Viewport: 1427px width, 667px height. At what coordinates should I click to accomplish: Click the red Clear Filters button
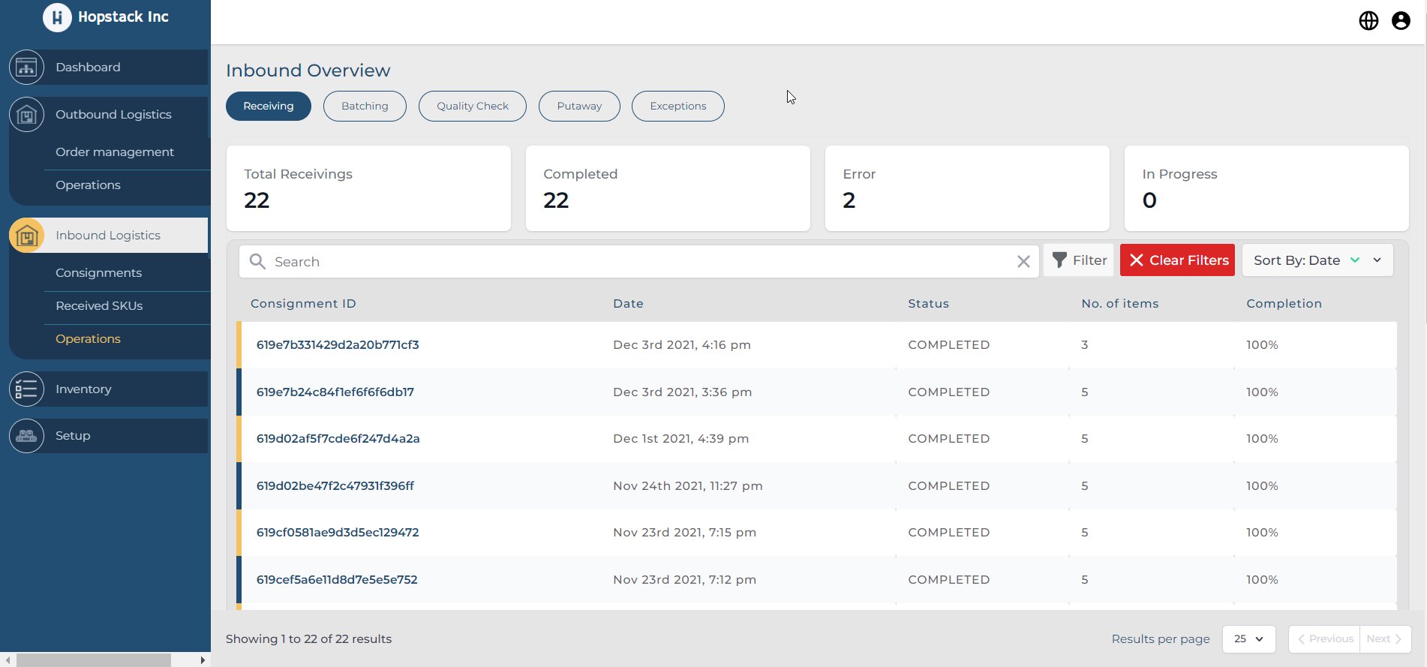[1177, 260]
